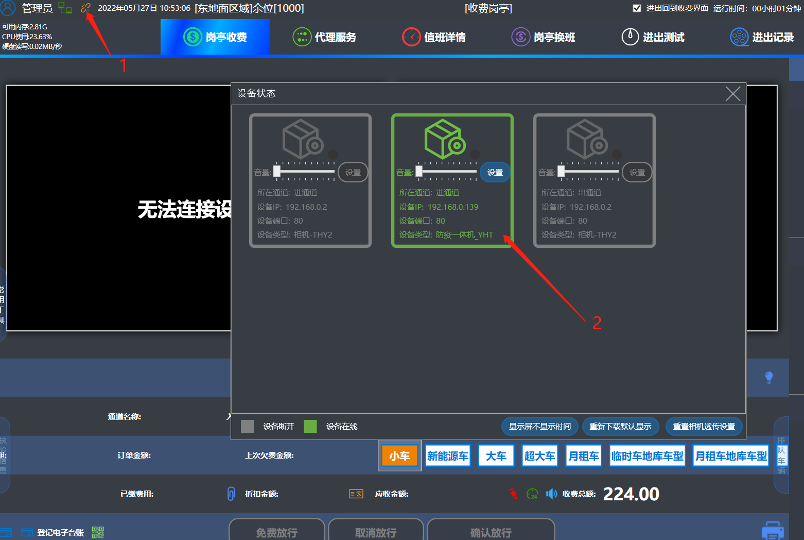Screen dimensions: 804x540
Task: Click the 登记电子台账 link
Action: [60, 532]
